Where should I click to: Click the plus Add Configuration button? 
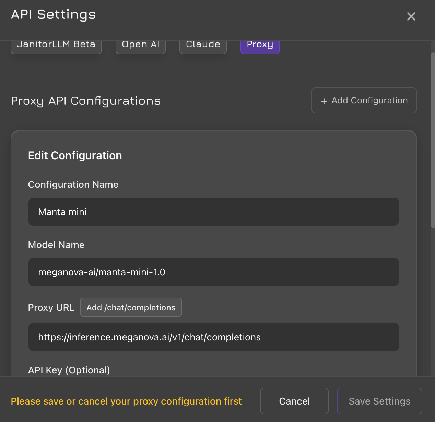[364, 100]
